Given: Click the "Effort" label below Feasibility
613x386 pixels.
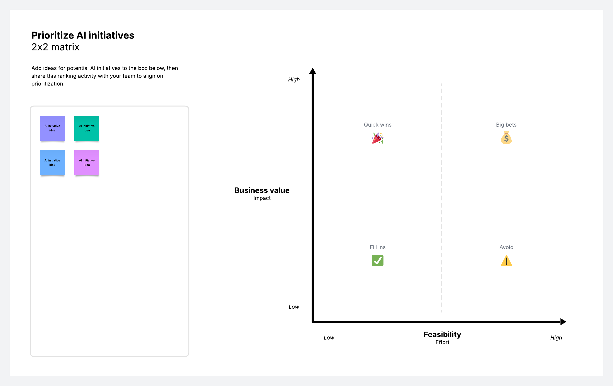Looking at the screenshot, I should 442,342.
